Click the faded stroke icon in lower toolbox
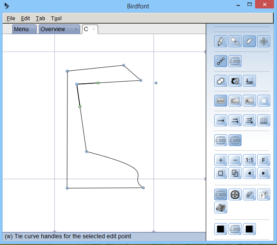 pyautogui.click(x=249, y=194)
